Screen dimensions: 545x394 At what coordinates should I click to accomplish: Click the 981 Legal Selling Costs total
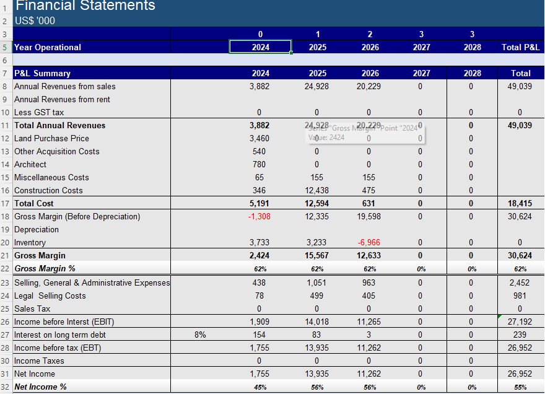point(520,296)
